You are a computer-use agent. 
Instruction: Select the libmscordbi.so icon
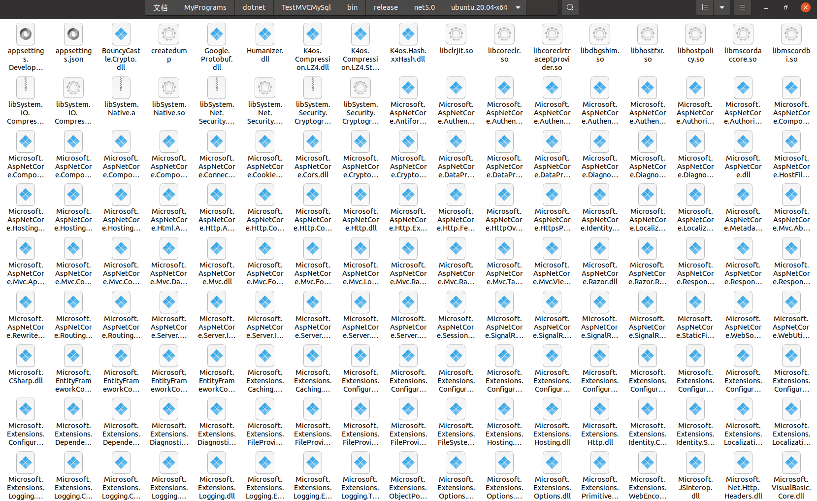(x=791, y=34)
